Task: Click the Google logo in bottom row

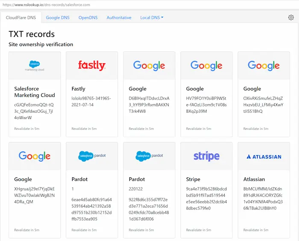Action: (x=35, y=156)
